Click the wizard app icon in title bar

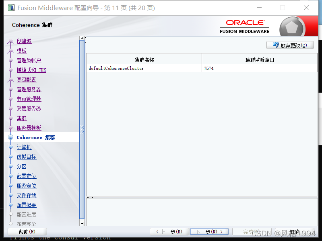[x=11, y=8]
